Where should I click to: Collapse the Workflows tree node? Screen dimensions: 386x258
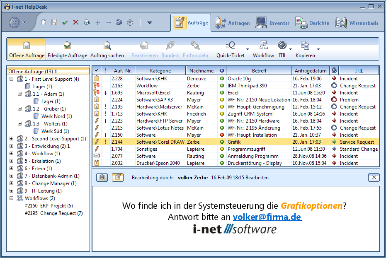(x=11, y=198)
